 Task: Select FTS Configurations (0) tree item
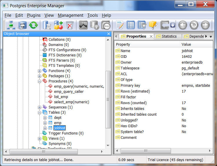tap(67, 50)
